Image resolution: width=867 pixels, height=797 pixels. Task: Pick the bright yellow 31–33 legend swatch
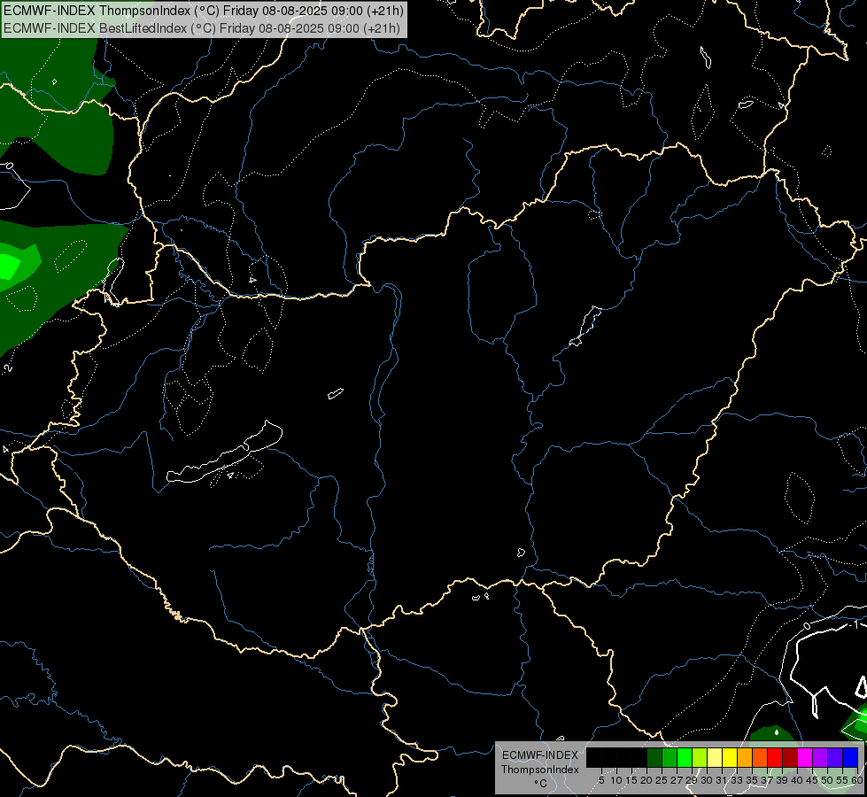point(730,757)
